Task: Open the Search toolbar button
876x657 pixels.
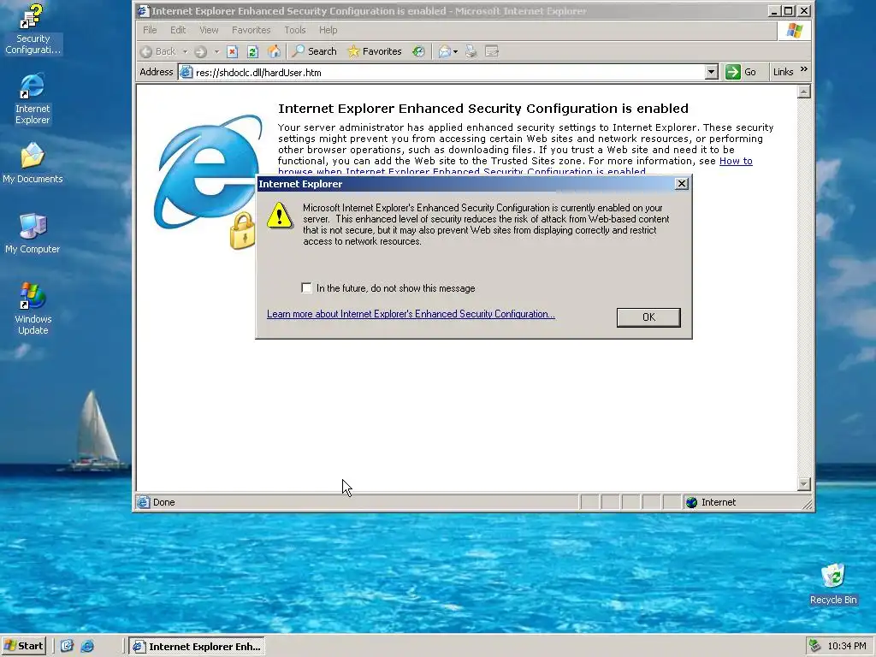Action: point(315,51)
